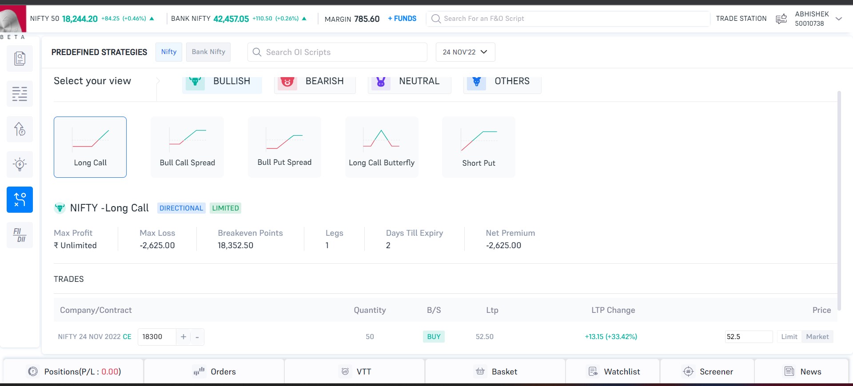This screenshot has height=386, width=853.
Task: Click the 52.5 price input field
Action: click(x=749, y=337)
